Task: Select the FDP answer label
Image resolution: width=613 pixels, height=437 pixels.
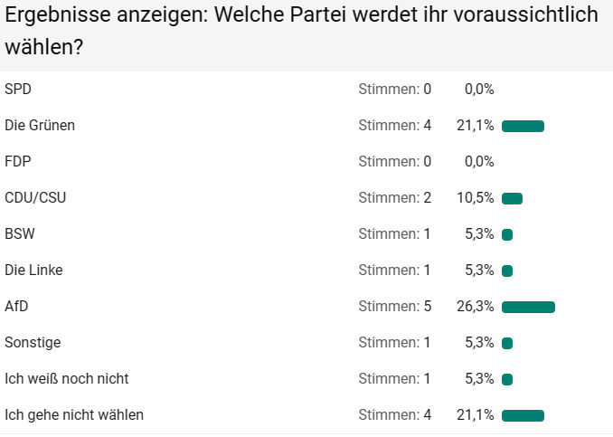Action: (x=18, y=161)
